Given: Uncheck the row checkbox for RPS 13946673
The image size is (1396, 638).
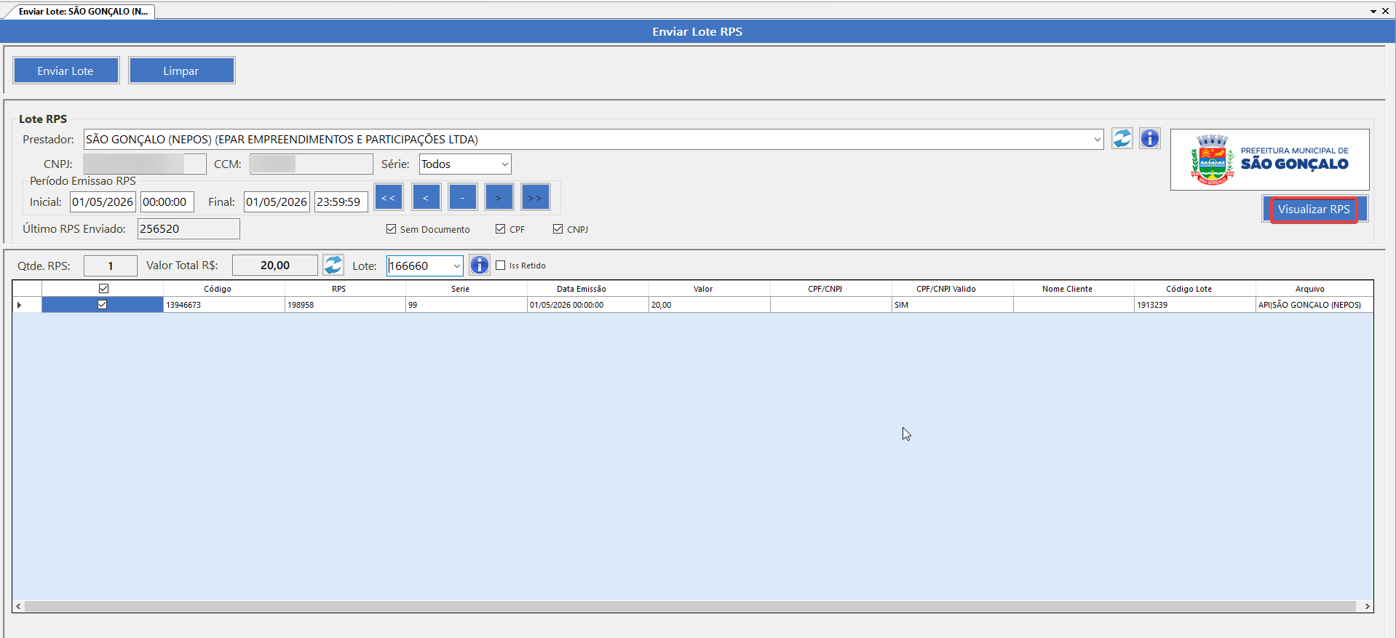Looking at the screenshot, I should click(x=102, y=305).
